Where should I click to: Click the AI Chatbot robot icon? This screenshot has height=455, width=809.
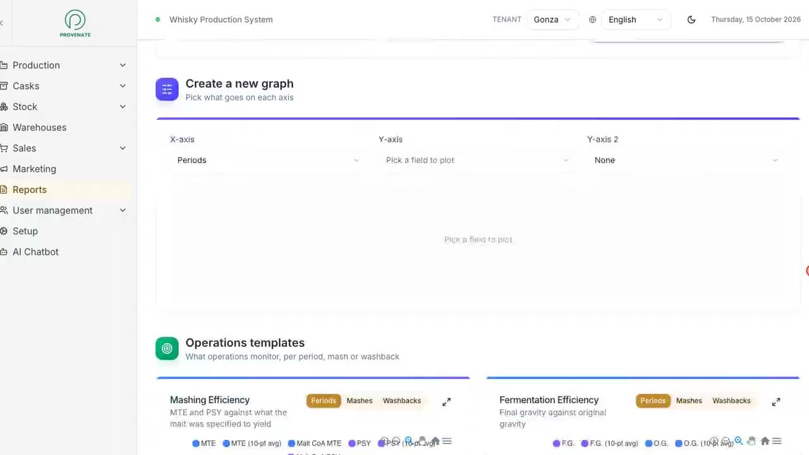(4, 252)
